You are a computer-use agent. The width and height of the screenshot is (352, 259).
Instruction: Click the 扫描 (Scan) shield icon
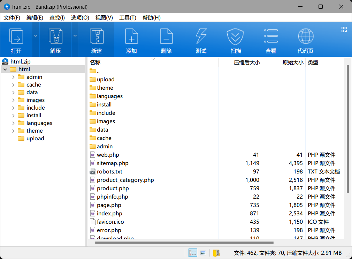pos(236,37)
